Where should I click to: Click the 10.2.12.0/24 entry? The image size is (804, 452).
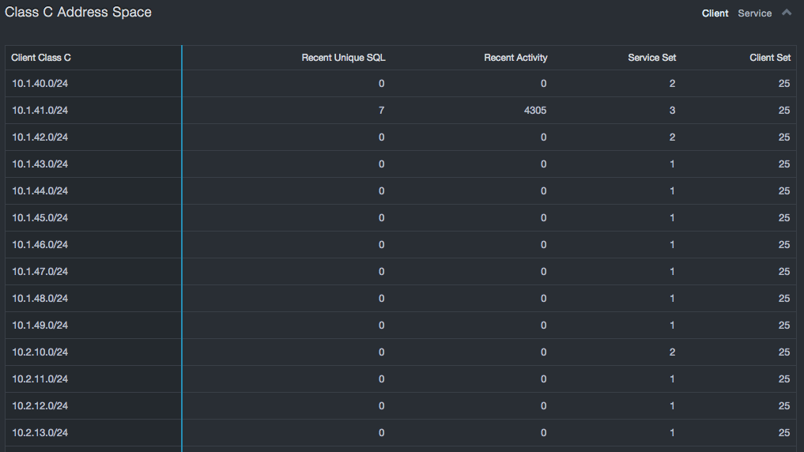click(x=40, y=406)
